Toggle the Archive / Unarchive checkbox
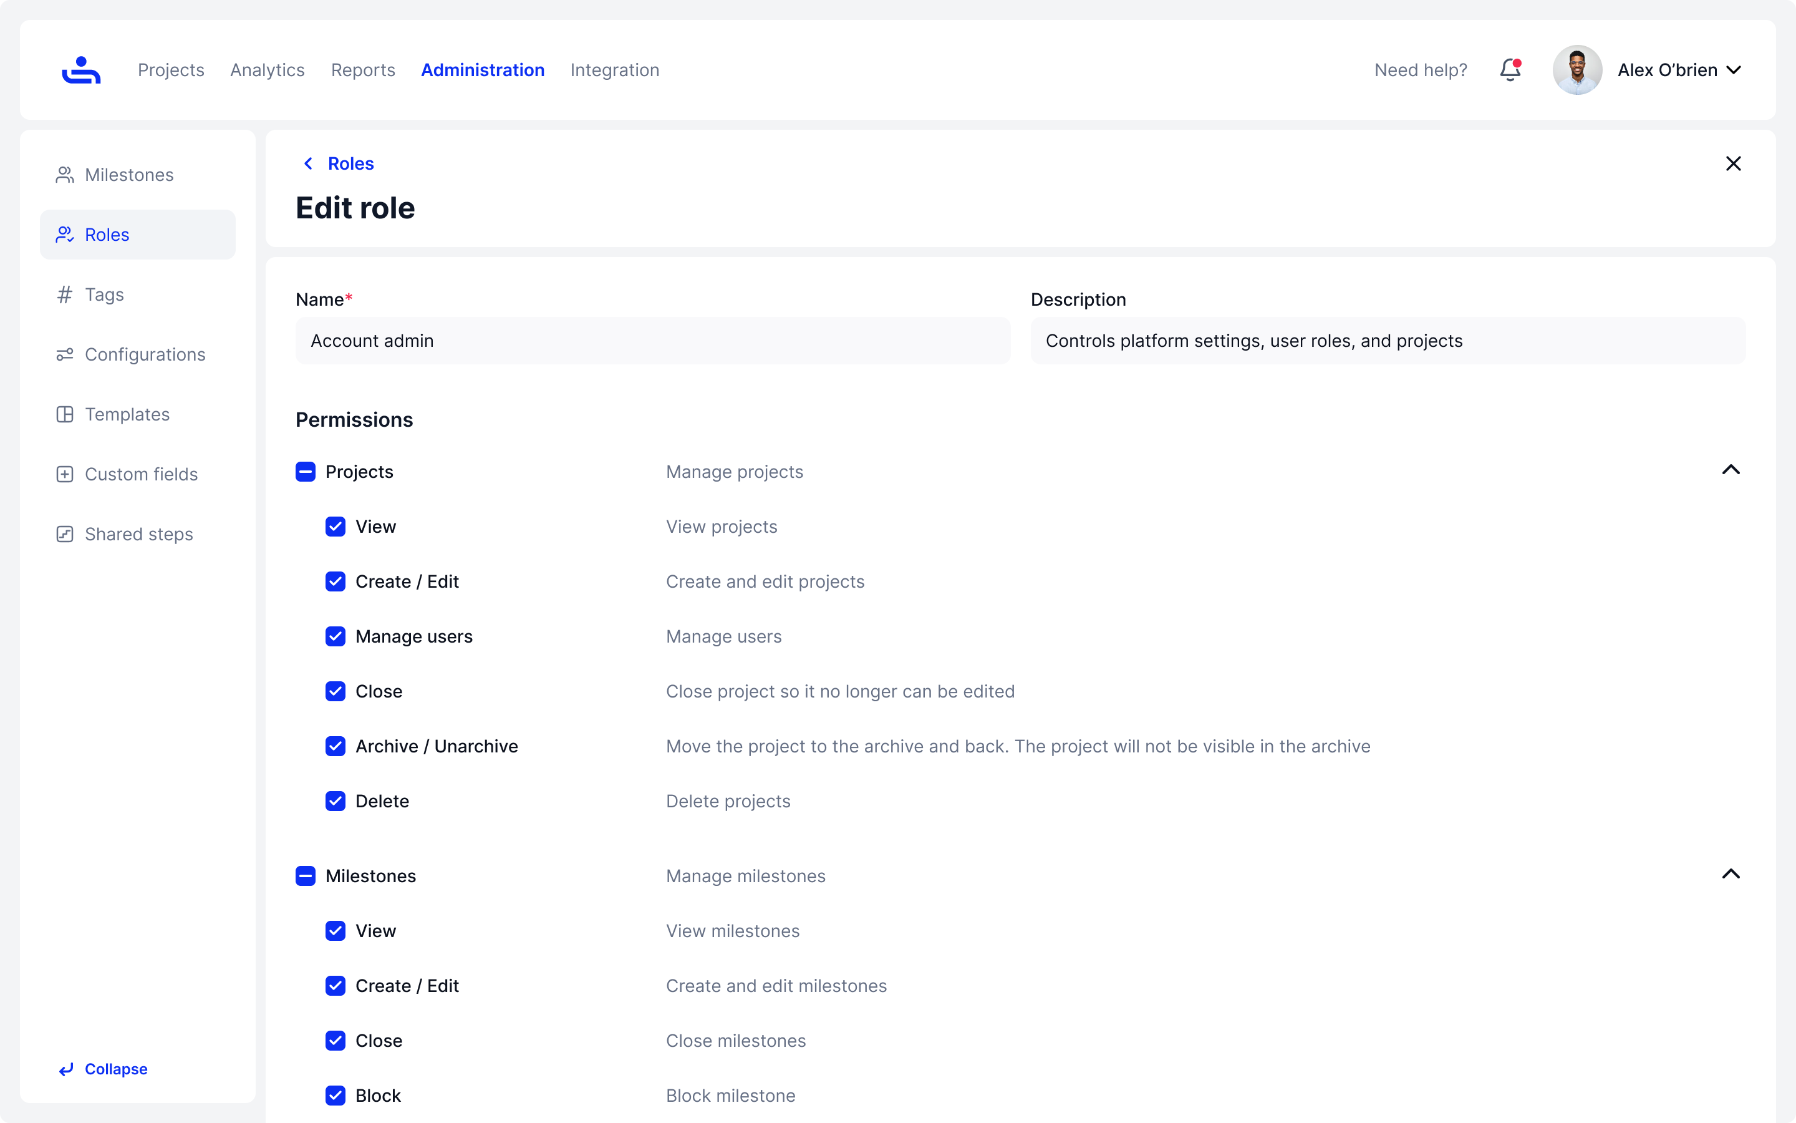Viewport: 1796px width, 1123px height. 336,746
